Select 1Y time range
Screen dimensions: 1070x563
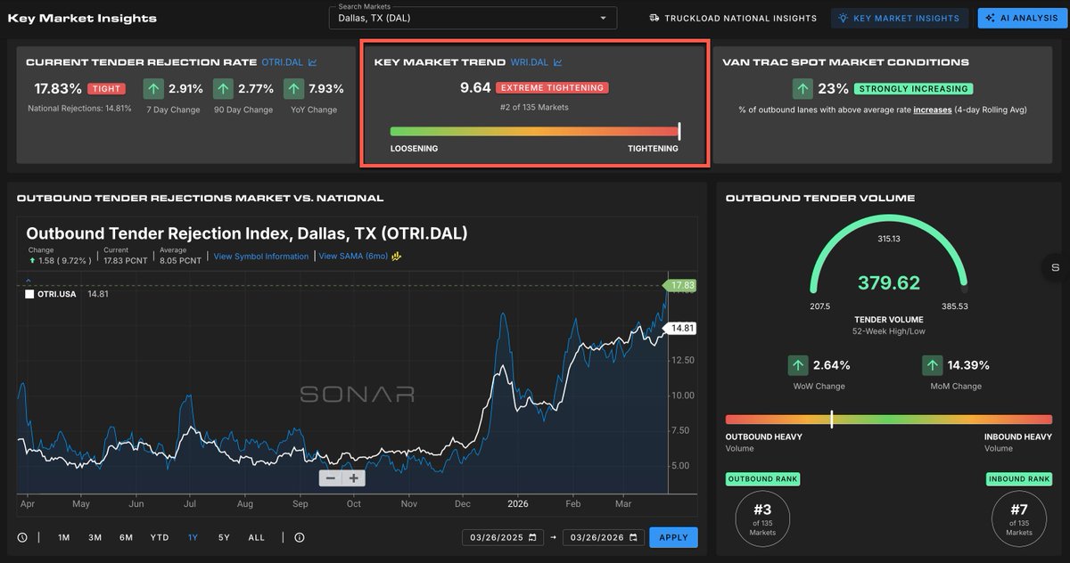pos(193,537)
